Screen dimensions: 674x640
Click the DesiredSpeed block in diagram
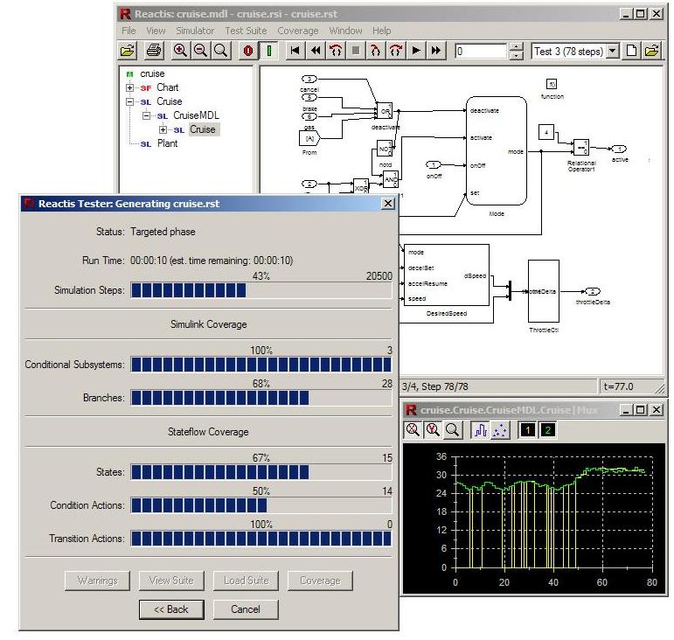[x=446, y=275]
